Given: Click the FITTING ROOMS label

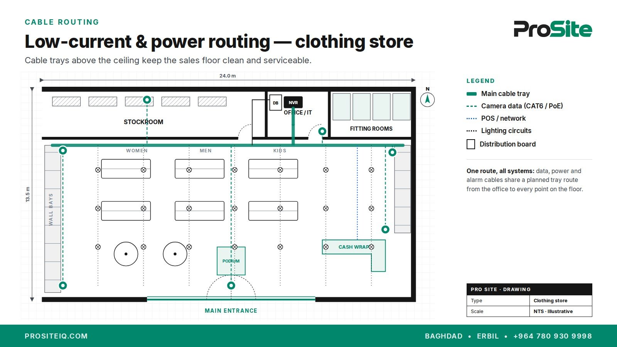Looking at the screenshot, I should coord(371,129).
